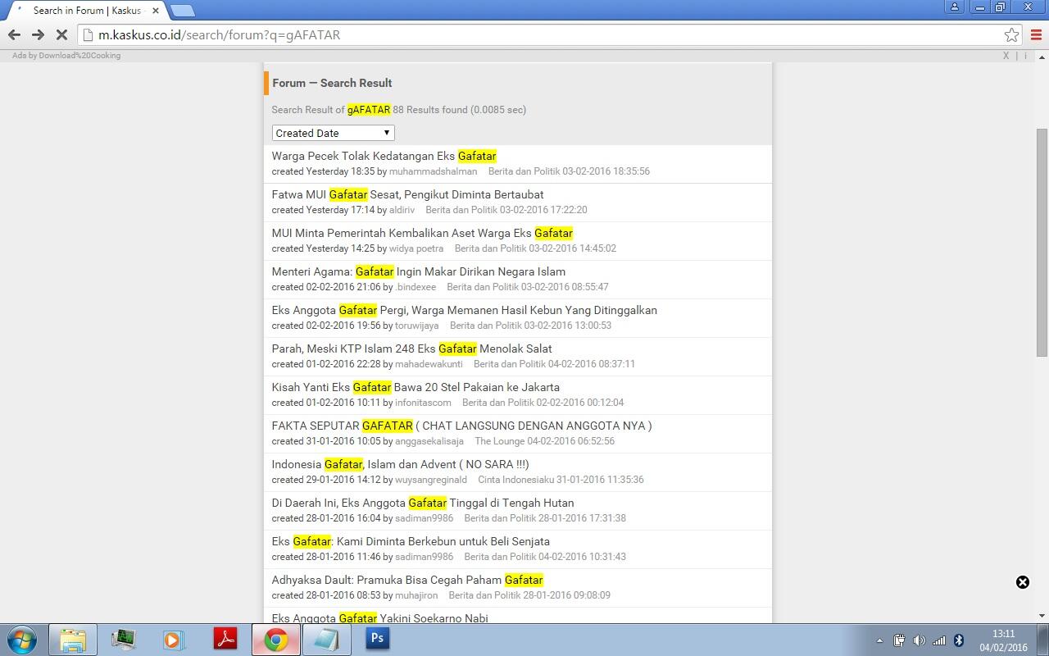Open thread 'Parah, Meski KTP Islam 248 Eks Gafatar'
1049x656 pixels.
point(412,348)
